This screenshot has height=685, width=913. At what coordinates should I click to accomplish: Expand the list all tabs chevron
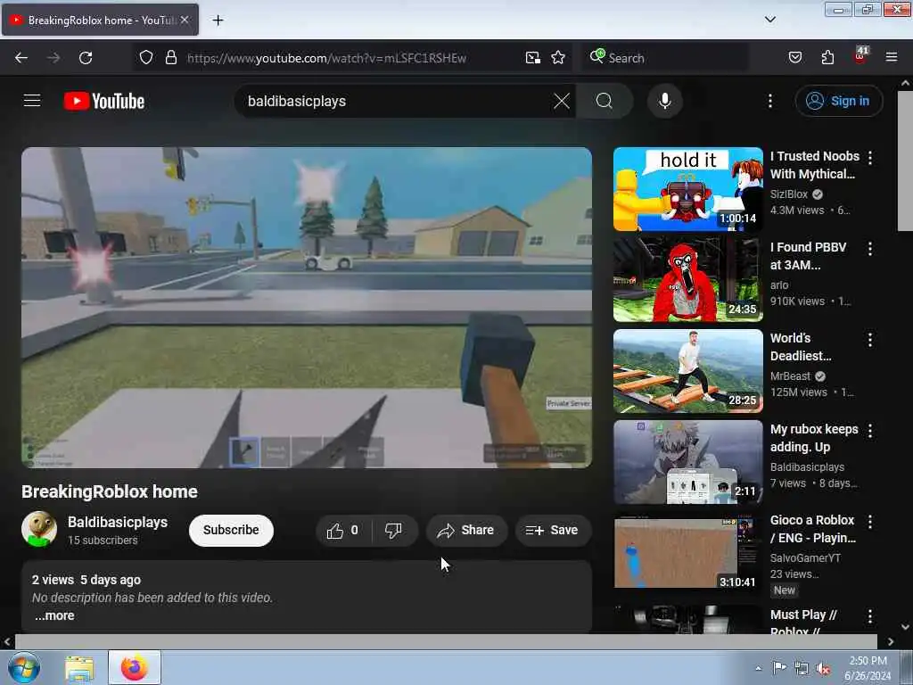(x=769, y=20)
